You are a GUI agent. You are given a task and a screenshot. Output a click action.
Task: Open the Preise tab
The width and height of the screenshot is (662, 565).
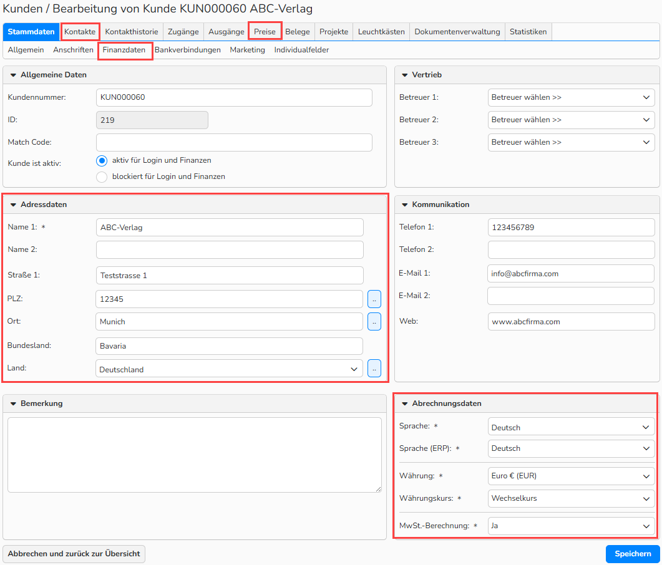pos(265,32)
